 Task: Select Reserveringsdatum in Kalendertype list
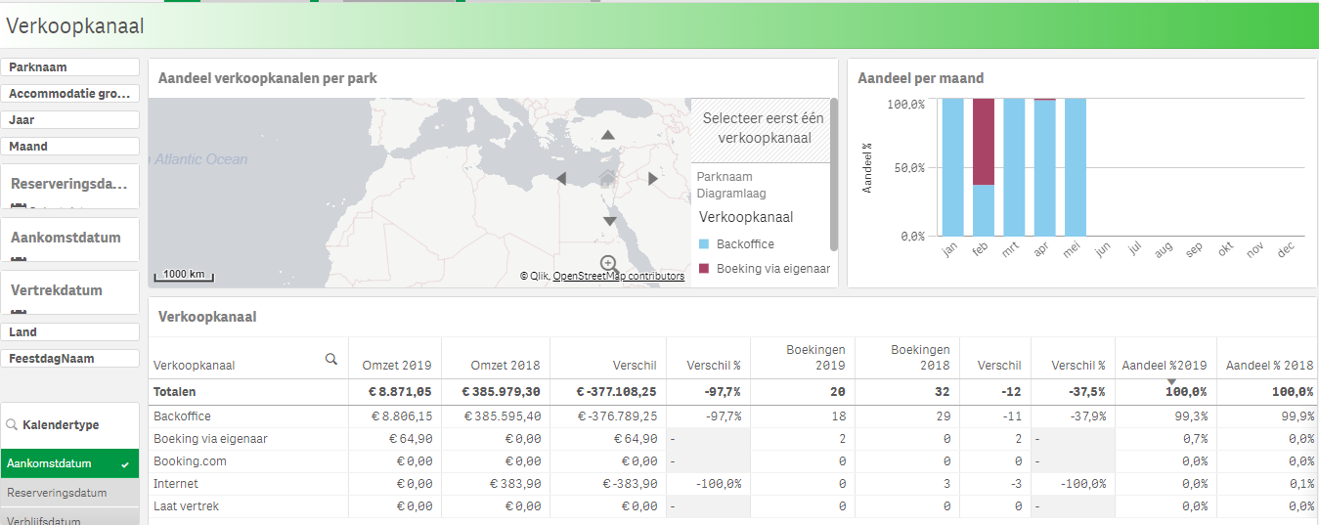(x=69, y=493)
